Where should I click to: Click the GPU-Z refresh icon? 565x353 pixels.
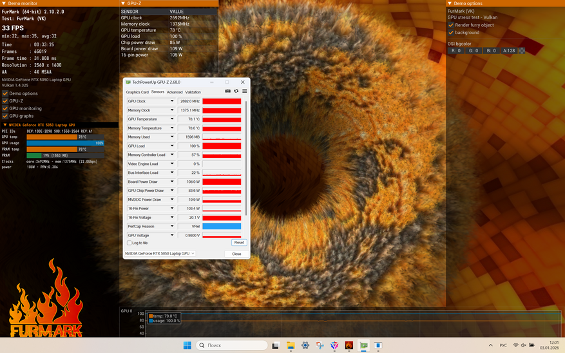coord(236,91)
